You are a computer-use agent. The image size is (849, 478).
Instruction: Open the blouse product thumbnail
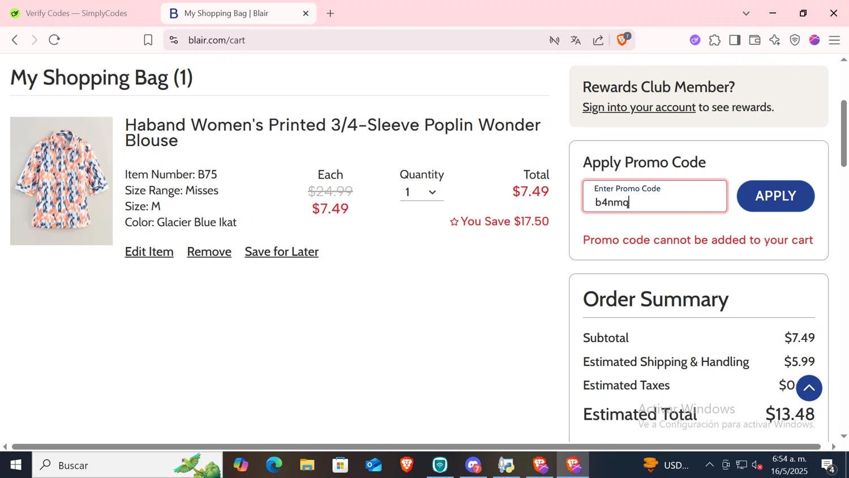coord(61,181)
